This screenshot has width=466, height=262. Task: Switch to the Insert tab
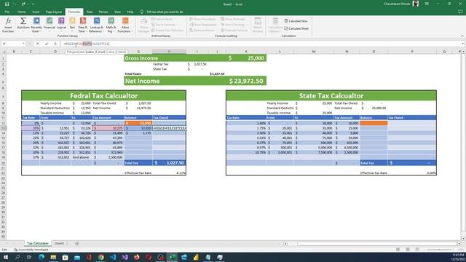pyautogui.click(x=36, y=12)
